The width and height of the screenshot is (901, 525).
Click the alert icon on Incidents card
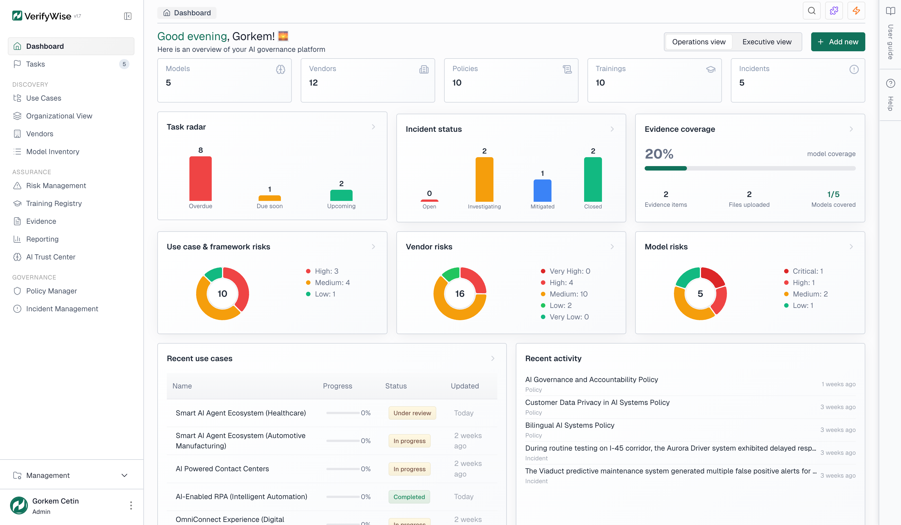coord(854,69)
